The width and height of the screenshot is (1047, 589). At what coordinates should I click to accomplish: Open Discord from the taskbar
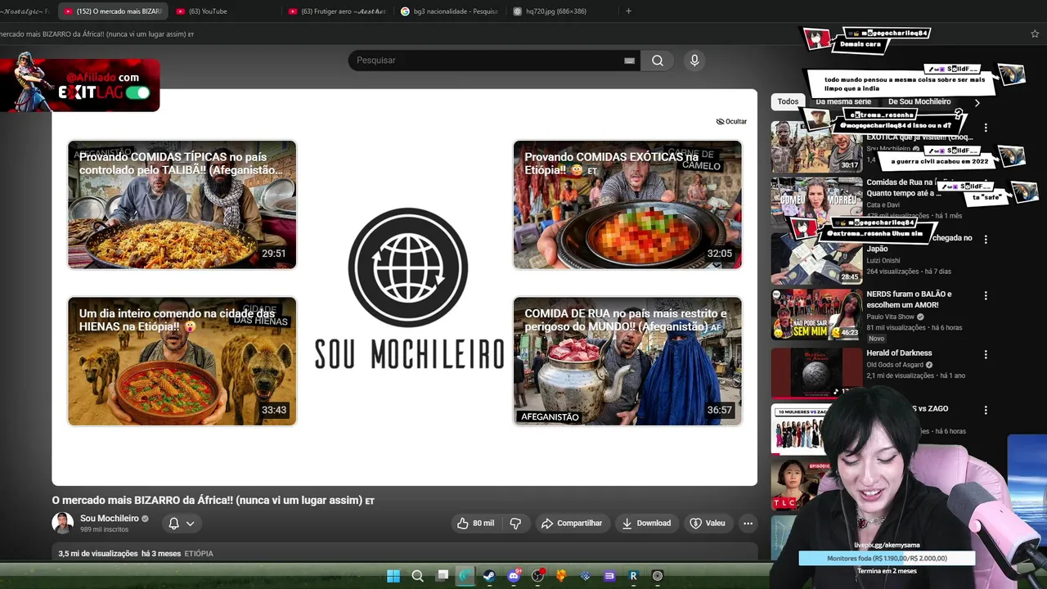(514, 576)
